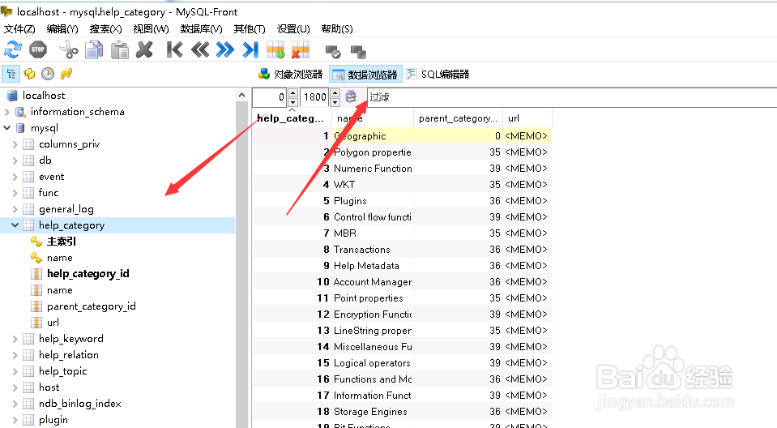Click the Transactions name cell
The image size is (777, 428).
372,250
